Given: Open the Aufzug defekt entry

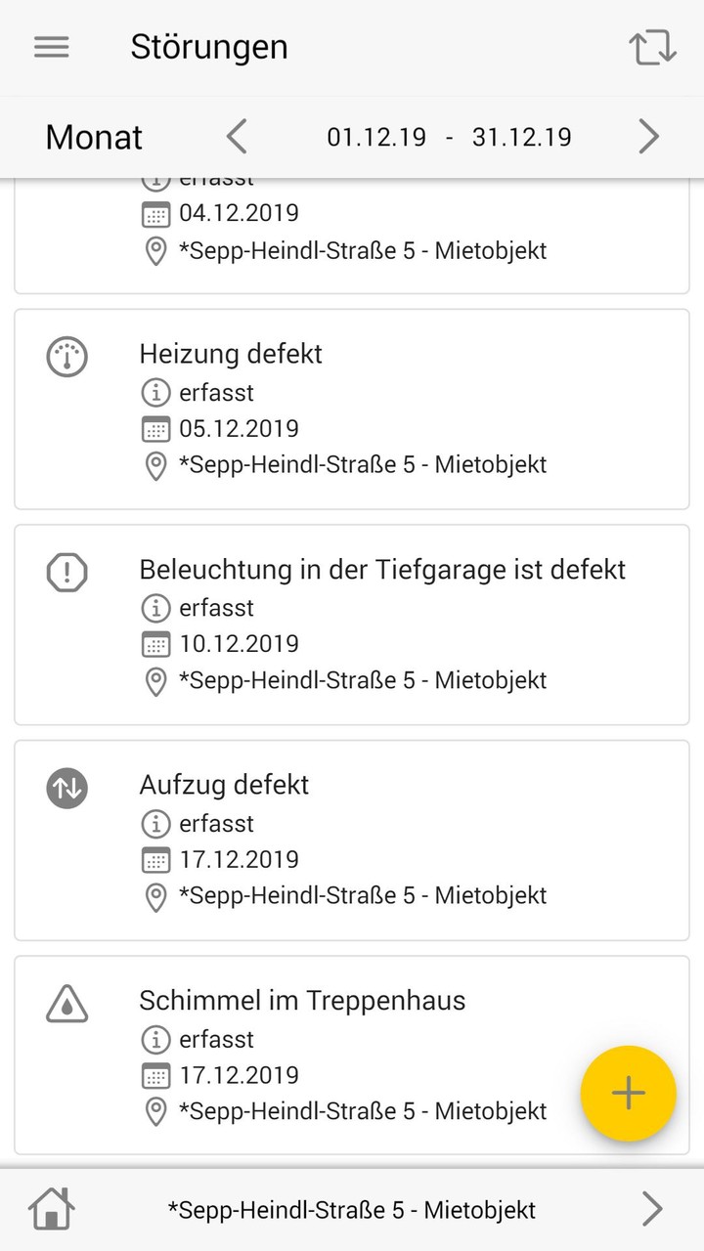Looking at the screenshot, I should pyautogui.click(x=224, y=785).
